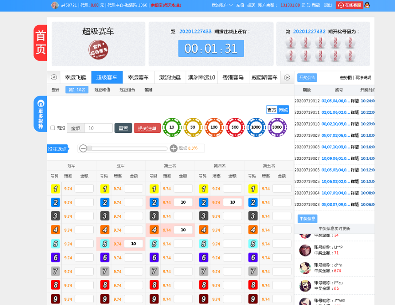Click the 金额 amount input field

click(98, 128)
